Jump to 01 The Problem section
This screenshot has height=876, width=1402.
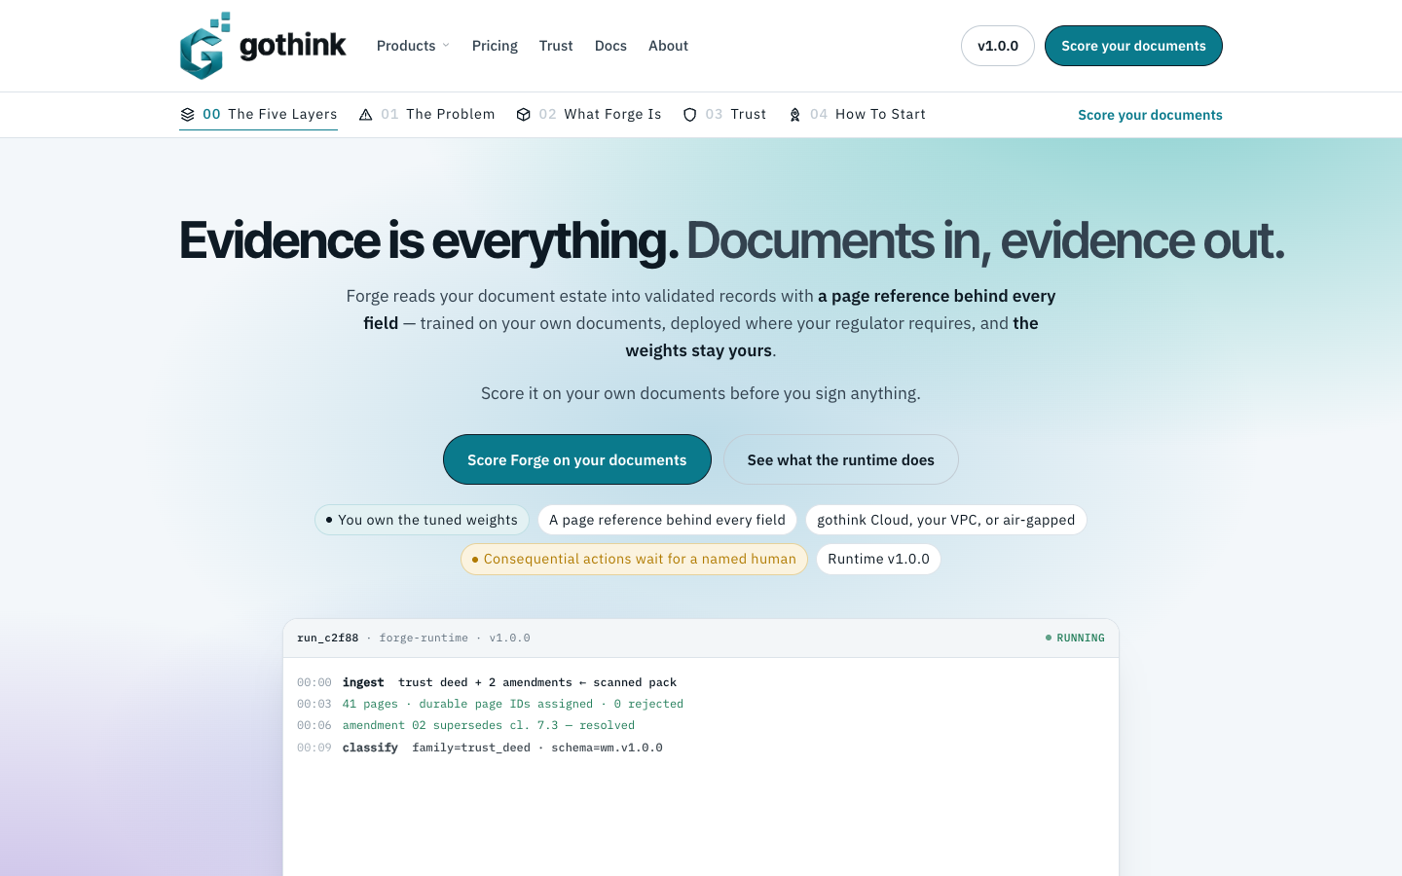point(426,115)
